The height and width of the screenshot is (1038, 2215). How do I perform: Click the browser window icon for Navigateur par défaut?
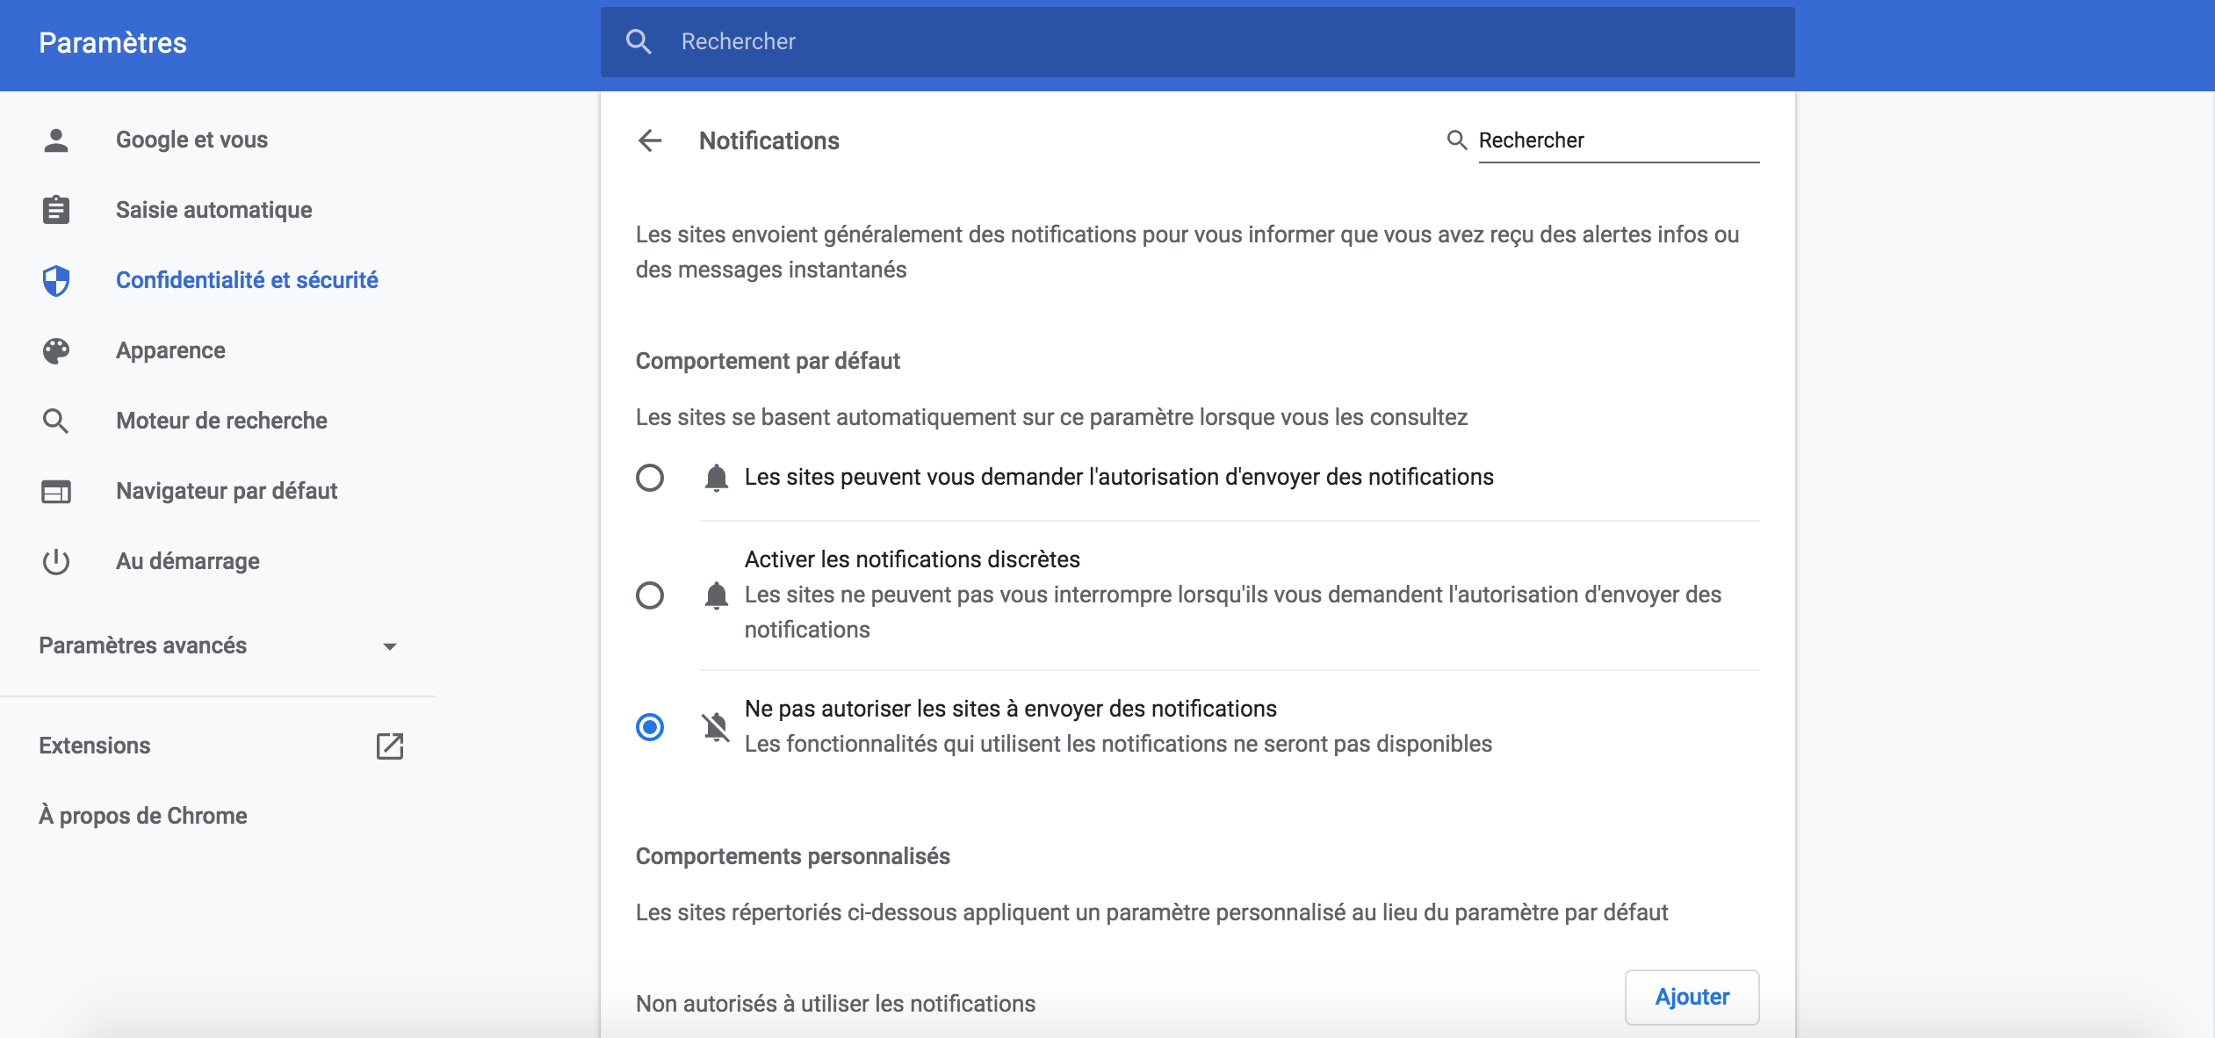click(x=56, y=491)
